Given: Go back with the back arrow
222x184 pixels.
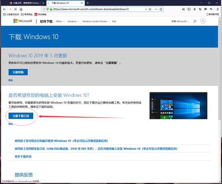Looking at the screenshot, I should [x=4, y=9].
